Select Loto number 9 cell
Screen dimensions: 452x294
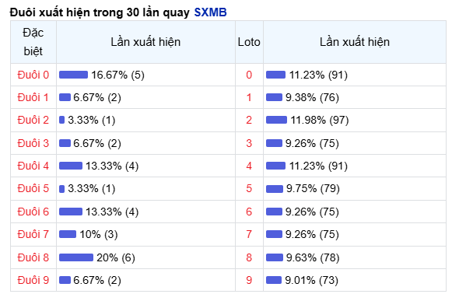pos(249,280)
